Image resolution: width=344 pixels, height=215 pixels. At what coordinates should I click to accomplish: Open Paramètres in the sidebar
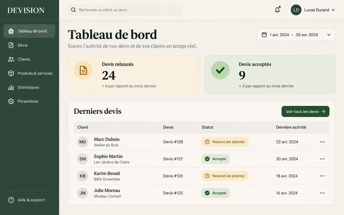30,101
